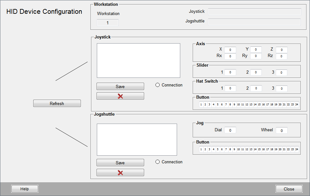The width and height of the screenshot is (310, 196).
Task: Toggle the Jogshuttle Connection radio button
Action: pos(158,162)
